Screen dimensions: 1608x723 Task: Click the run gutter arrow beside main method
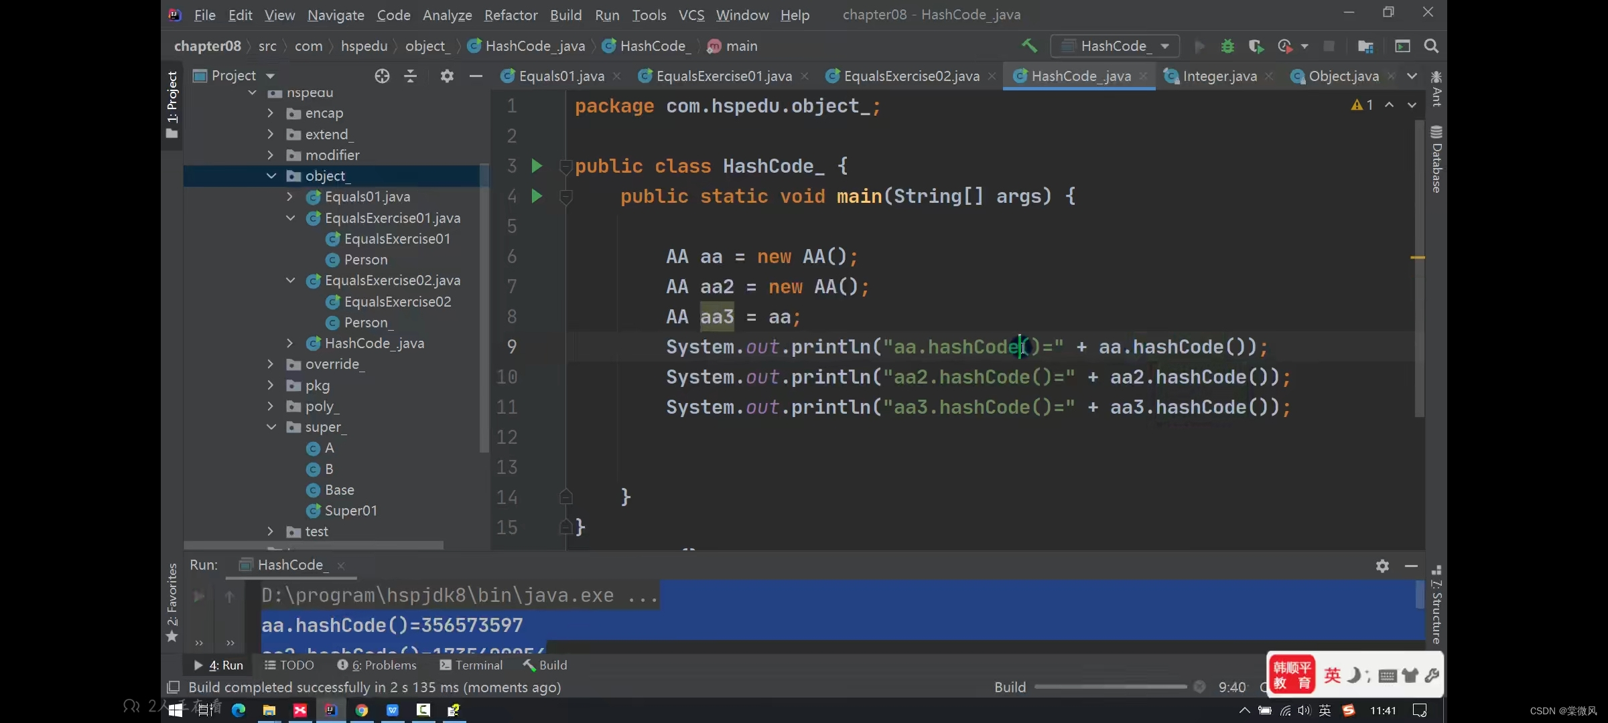tap(537, 196)
